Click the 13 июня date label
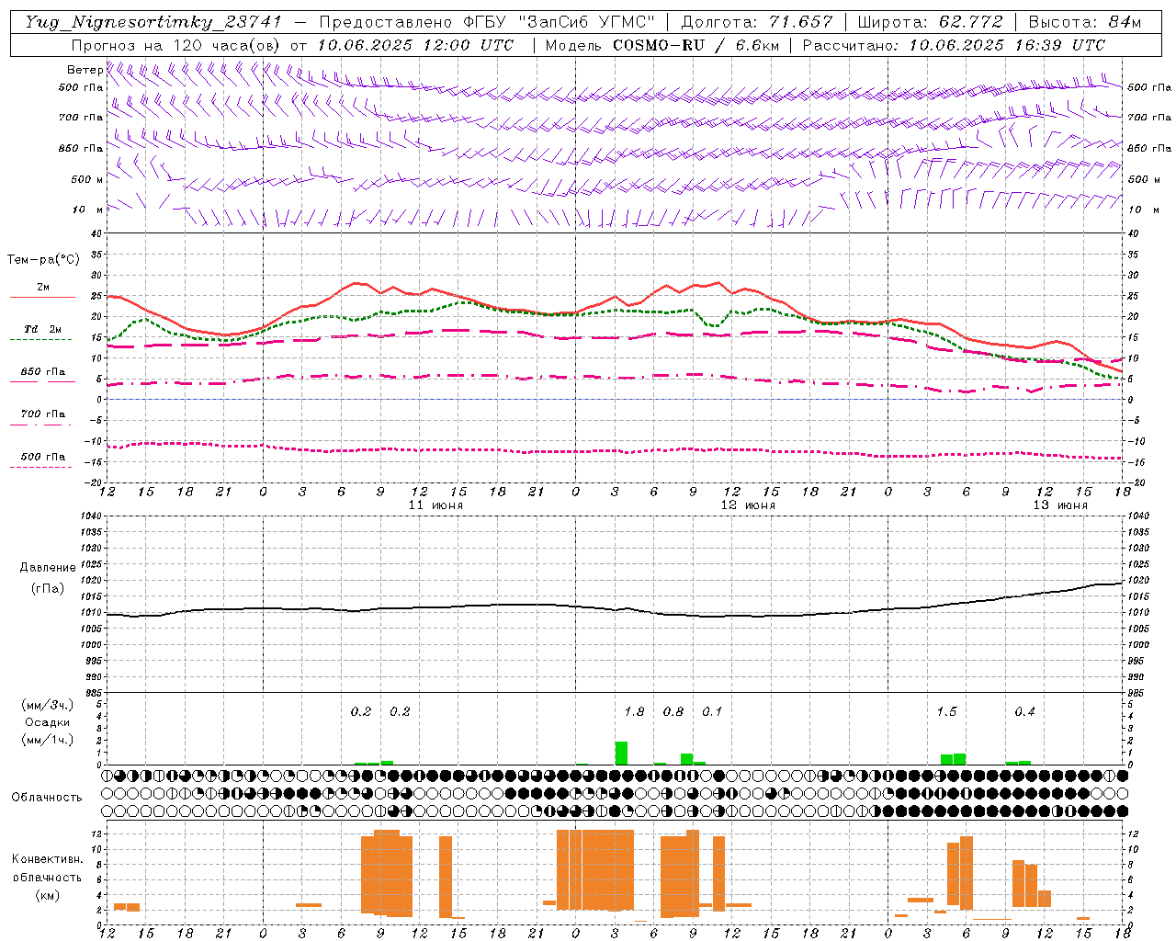The height and width of the screenshot is (941, 1176). click(1060, 505)
